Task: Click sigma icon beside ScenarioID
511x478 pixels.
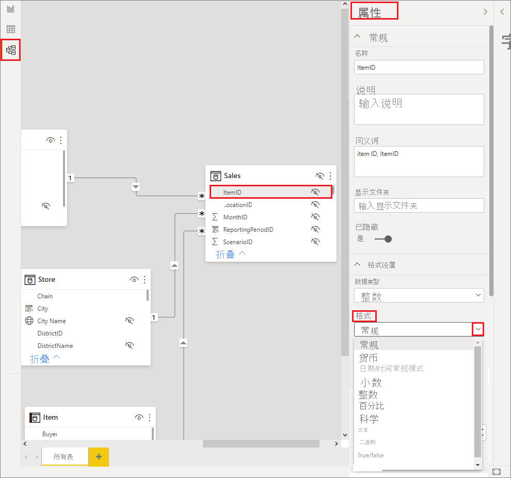Action: click(x=215, y=242)
